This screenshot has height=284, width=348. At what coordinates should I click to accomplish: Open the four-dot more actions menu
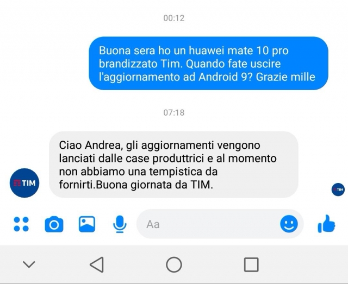click(x=21, y=224)
